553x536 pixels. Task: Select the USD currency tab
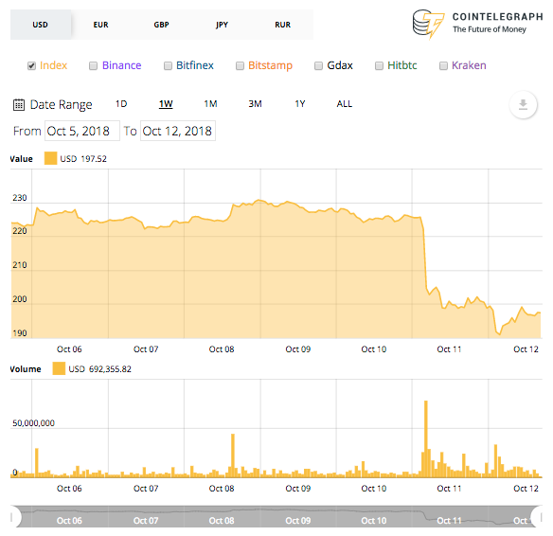[x=40, y=25]
